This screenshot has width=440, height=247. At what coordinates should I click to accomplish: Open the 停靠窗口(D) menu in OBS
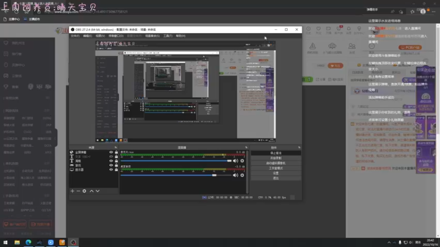116,36
